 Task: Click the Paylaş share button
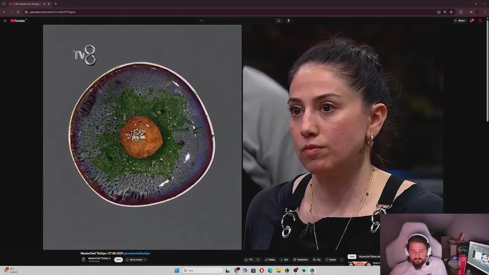[270, 260]
